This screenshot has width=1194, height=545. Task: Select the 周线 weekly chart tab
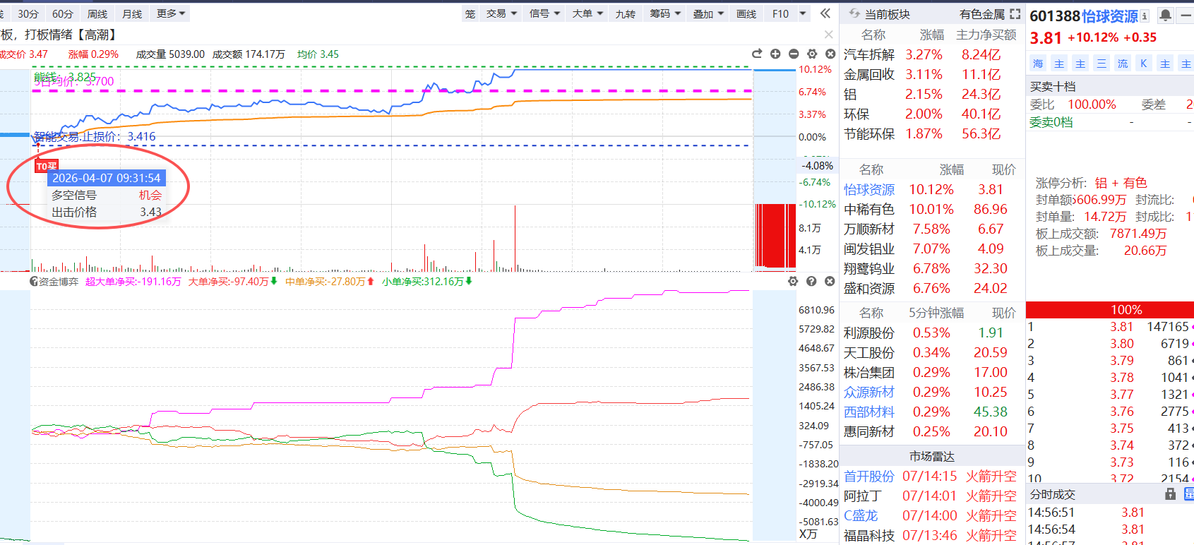point(97,13)
